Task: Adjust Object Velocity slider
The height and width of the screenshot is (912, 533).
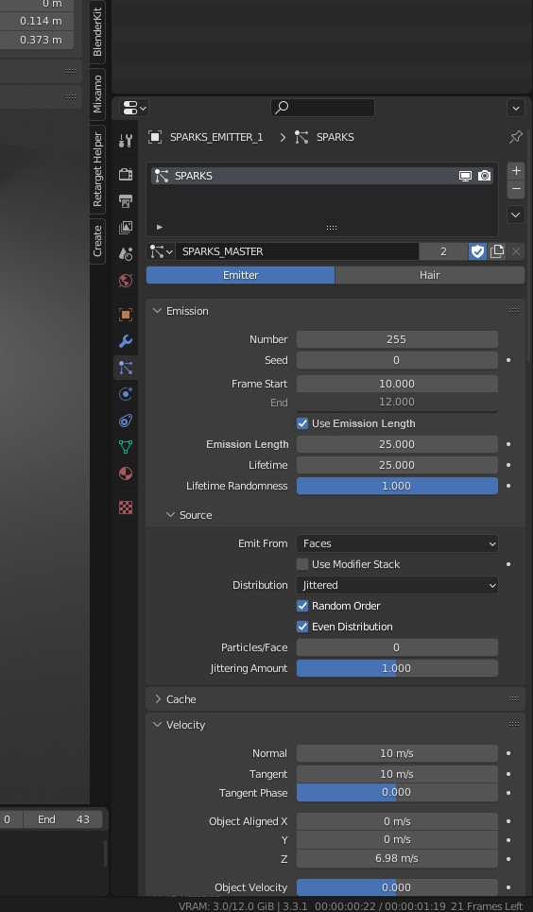Action: (398, 887)
